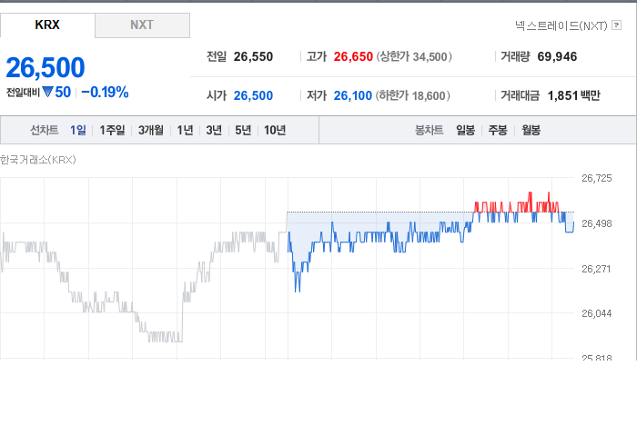
Task: Open the Nextrade (NXT) help question icon
Action: click(x=616, y=25)
